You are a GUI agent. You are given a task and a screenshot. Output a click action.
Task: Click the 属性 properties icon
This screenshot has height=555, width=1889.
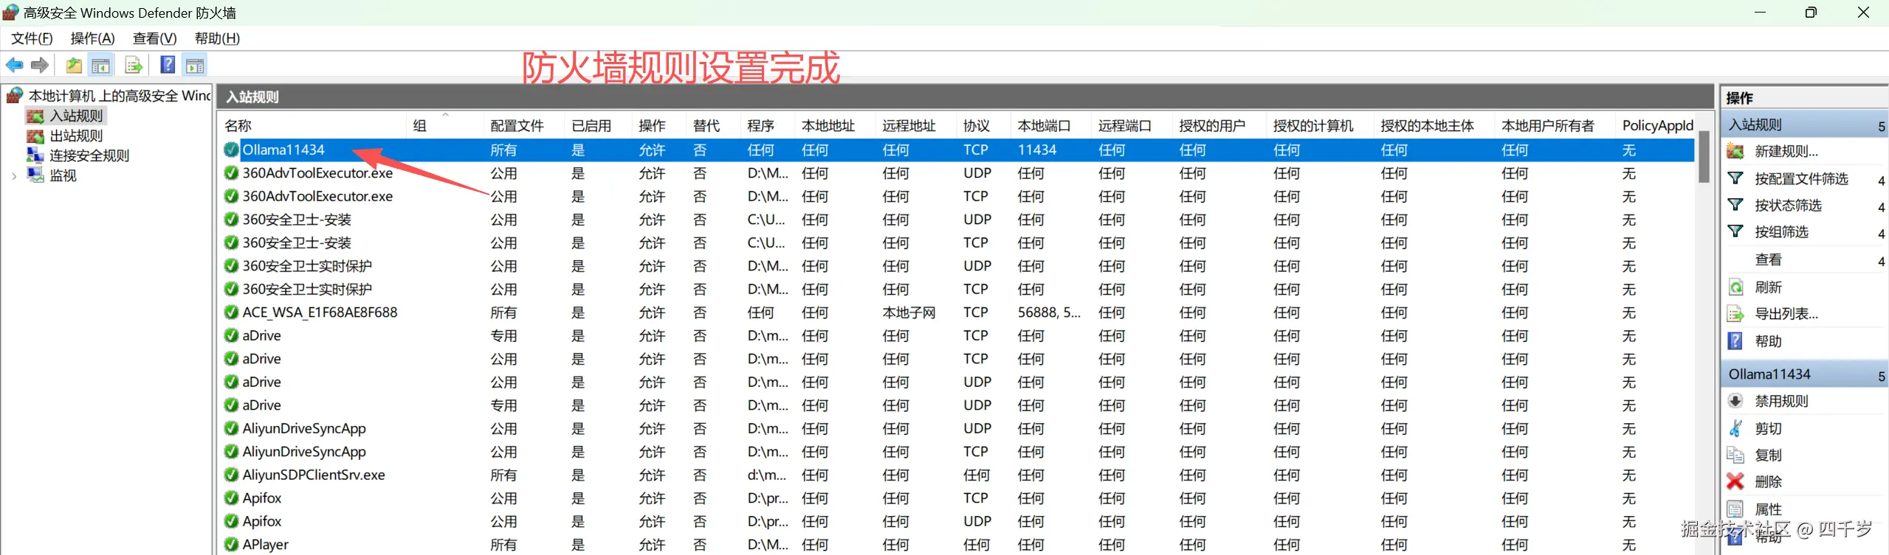(1735, 509)
